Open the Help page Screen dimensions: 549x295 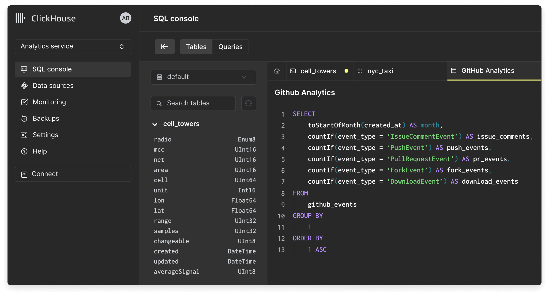tap(40, 151)
